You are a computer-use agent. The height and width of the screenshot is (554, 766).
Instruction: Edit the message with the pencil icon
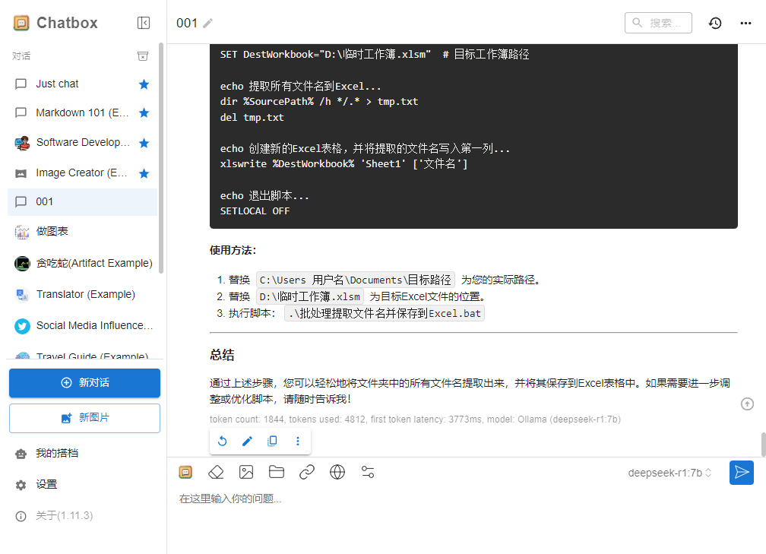(247, 441)
